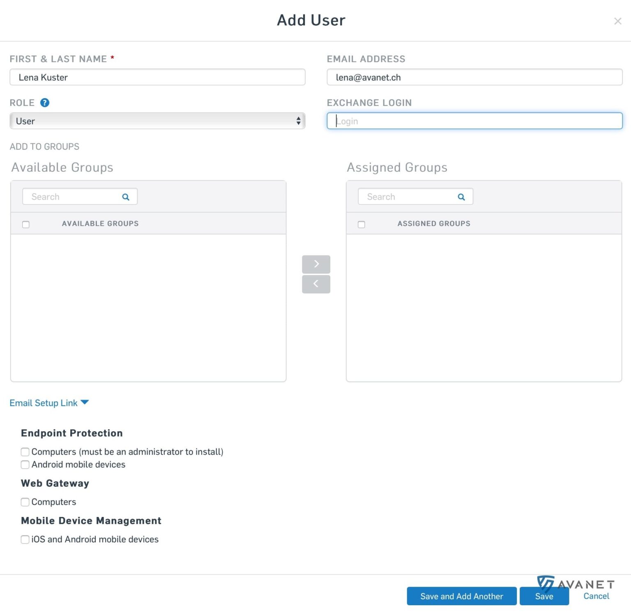Dismiss the Add User dialog via X
This screenshot has width=631, height=613.
(618, 21)
